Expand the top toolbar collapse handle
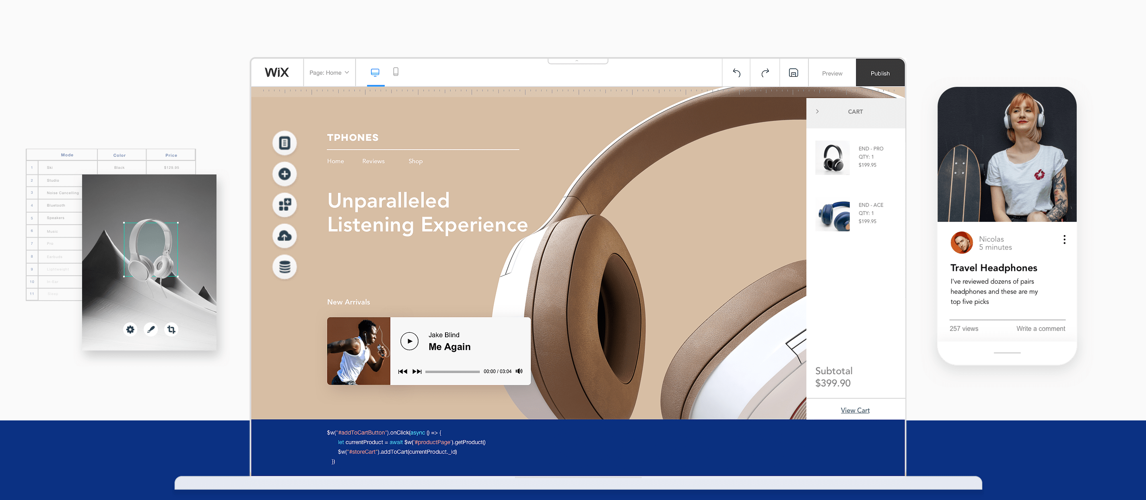The image size is (1146, 500). 577,61
